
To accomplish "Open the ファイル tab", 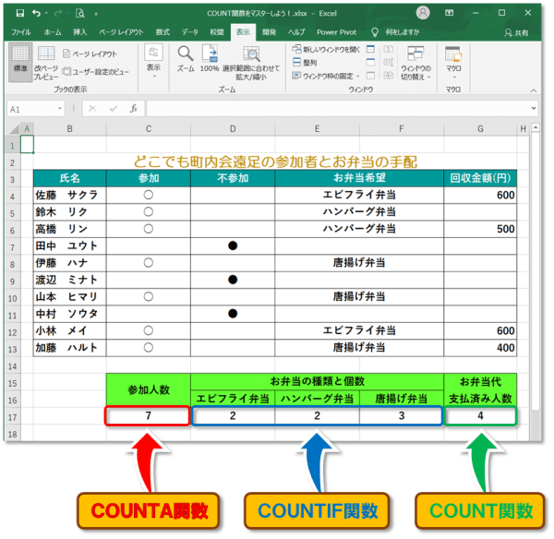I will (21, 32).
